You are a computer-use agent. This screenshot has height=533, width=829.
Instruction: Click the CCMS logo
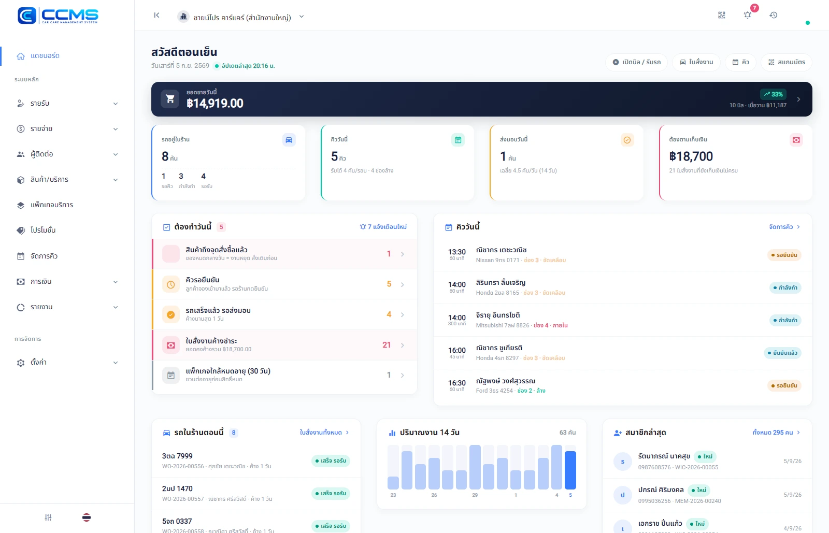58,16
